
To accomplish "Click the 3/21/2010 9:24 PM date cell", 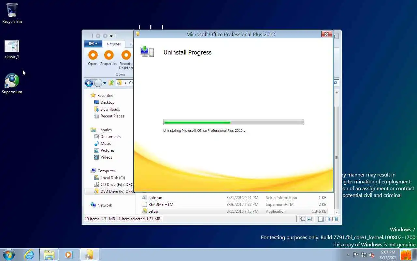I will click(242, 198).
